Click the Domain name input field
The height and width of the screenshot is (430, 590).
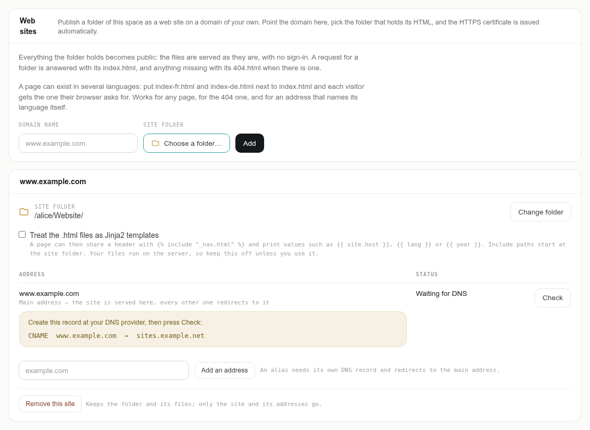(78, 143)
